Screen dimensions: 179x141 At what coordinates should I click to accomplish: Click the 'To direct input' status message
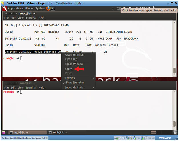coord(25,138)
